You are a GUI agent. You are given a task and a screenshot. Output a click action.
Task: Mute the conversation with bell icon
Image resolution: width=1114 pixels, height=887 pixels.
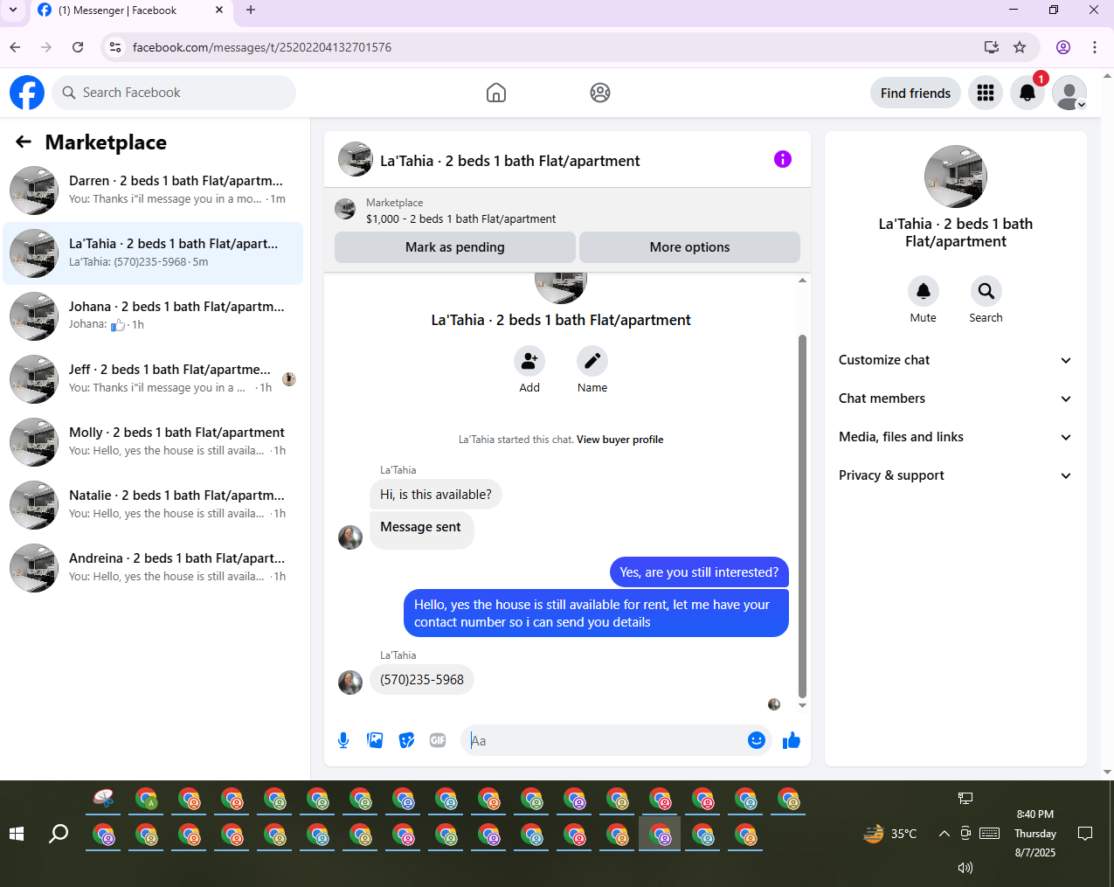pyautogui.click(x=924, y=291)
